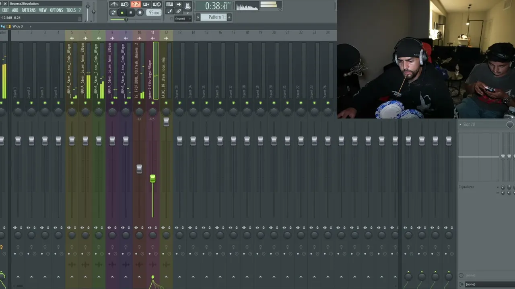Open the EDIT menu
The width and height of the screenshot is (515, 289).
pos(5,10)
